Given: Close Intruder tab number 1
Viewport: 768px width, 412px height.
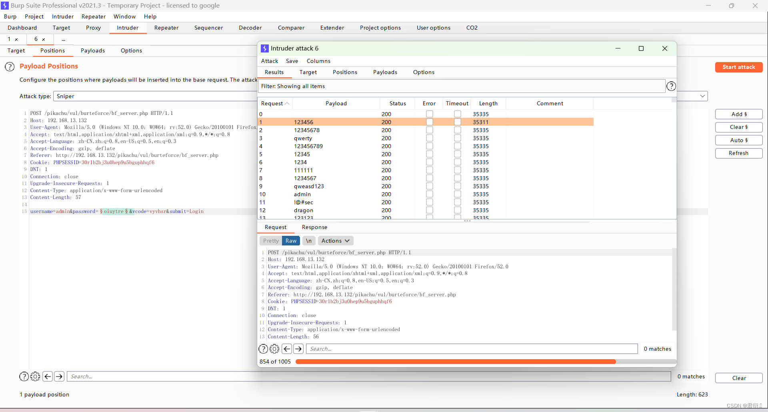Looking at the screenshot, I should click(16, 39).
